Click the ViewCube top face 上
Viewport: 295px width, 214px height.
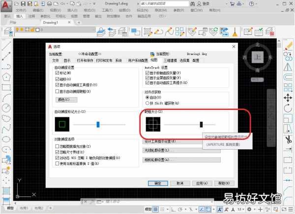(x=258, y=57)
